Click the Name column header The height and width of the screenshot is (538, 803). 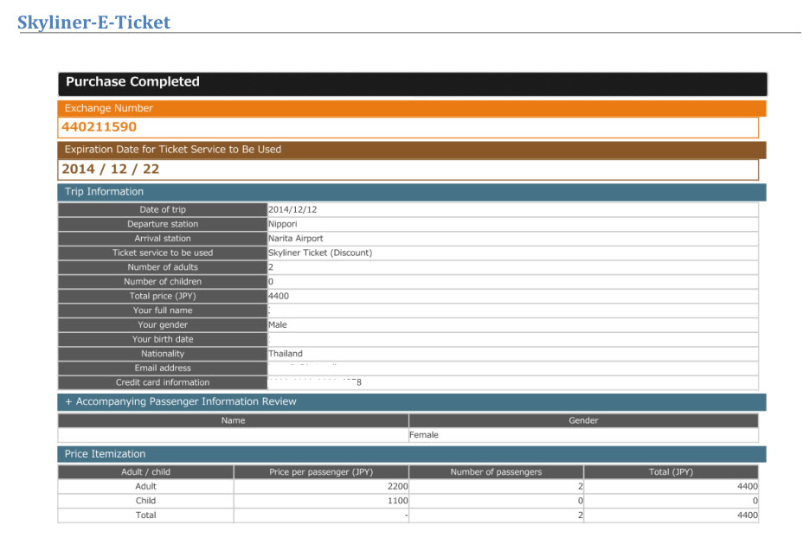click(x=233, y=420)
